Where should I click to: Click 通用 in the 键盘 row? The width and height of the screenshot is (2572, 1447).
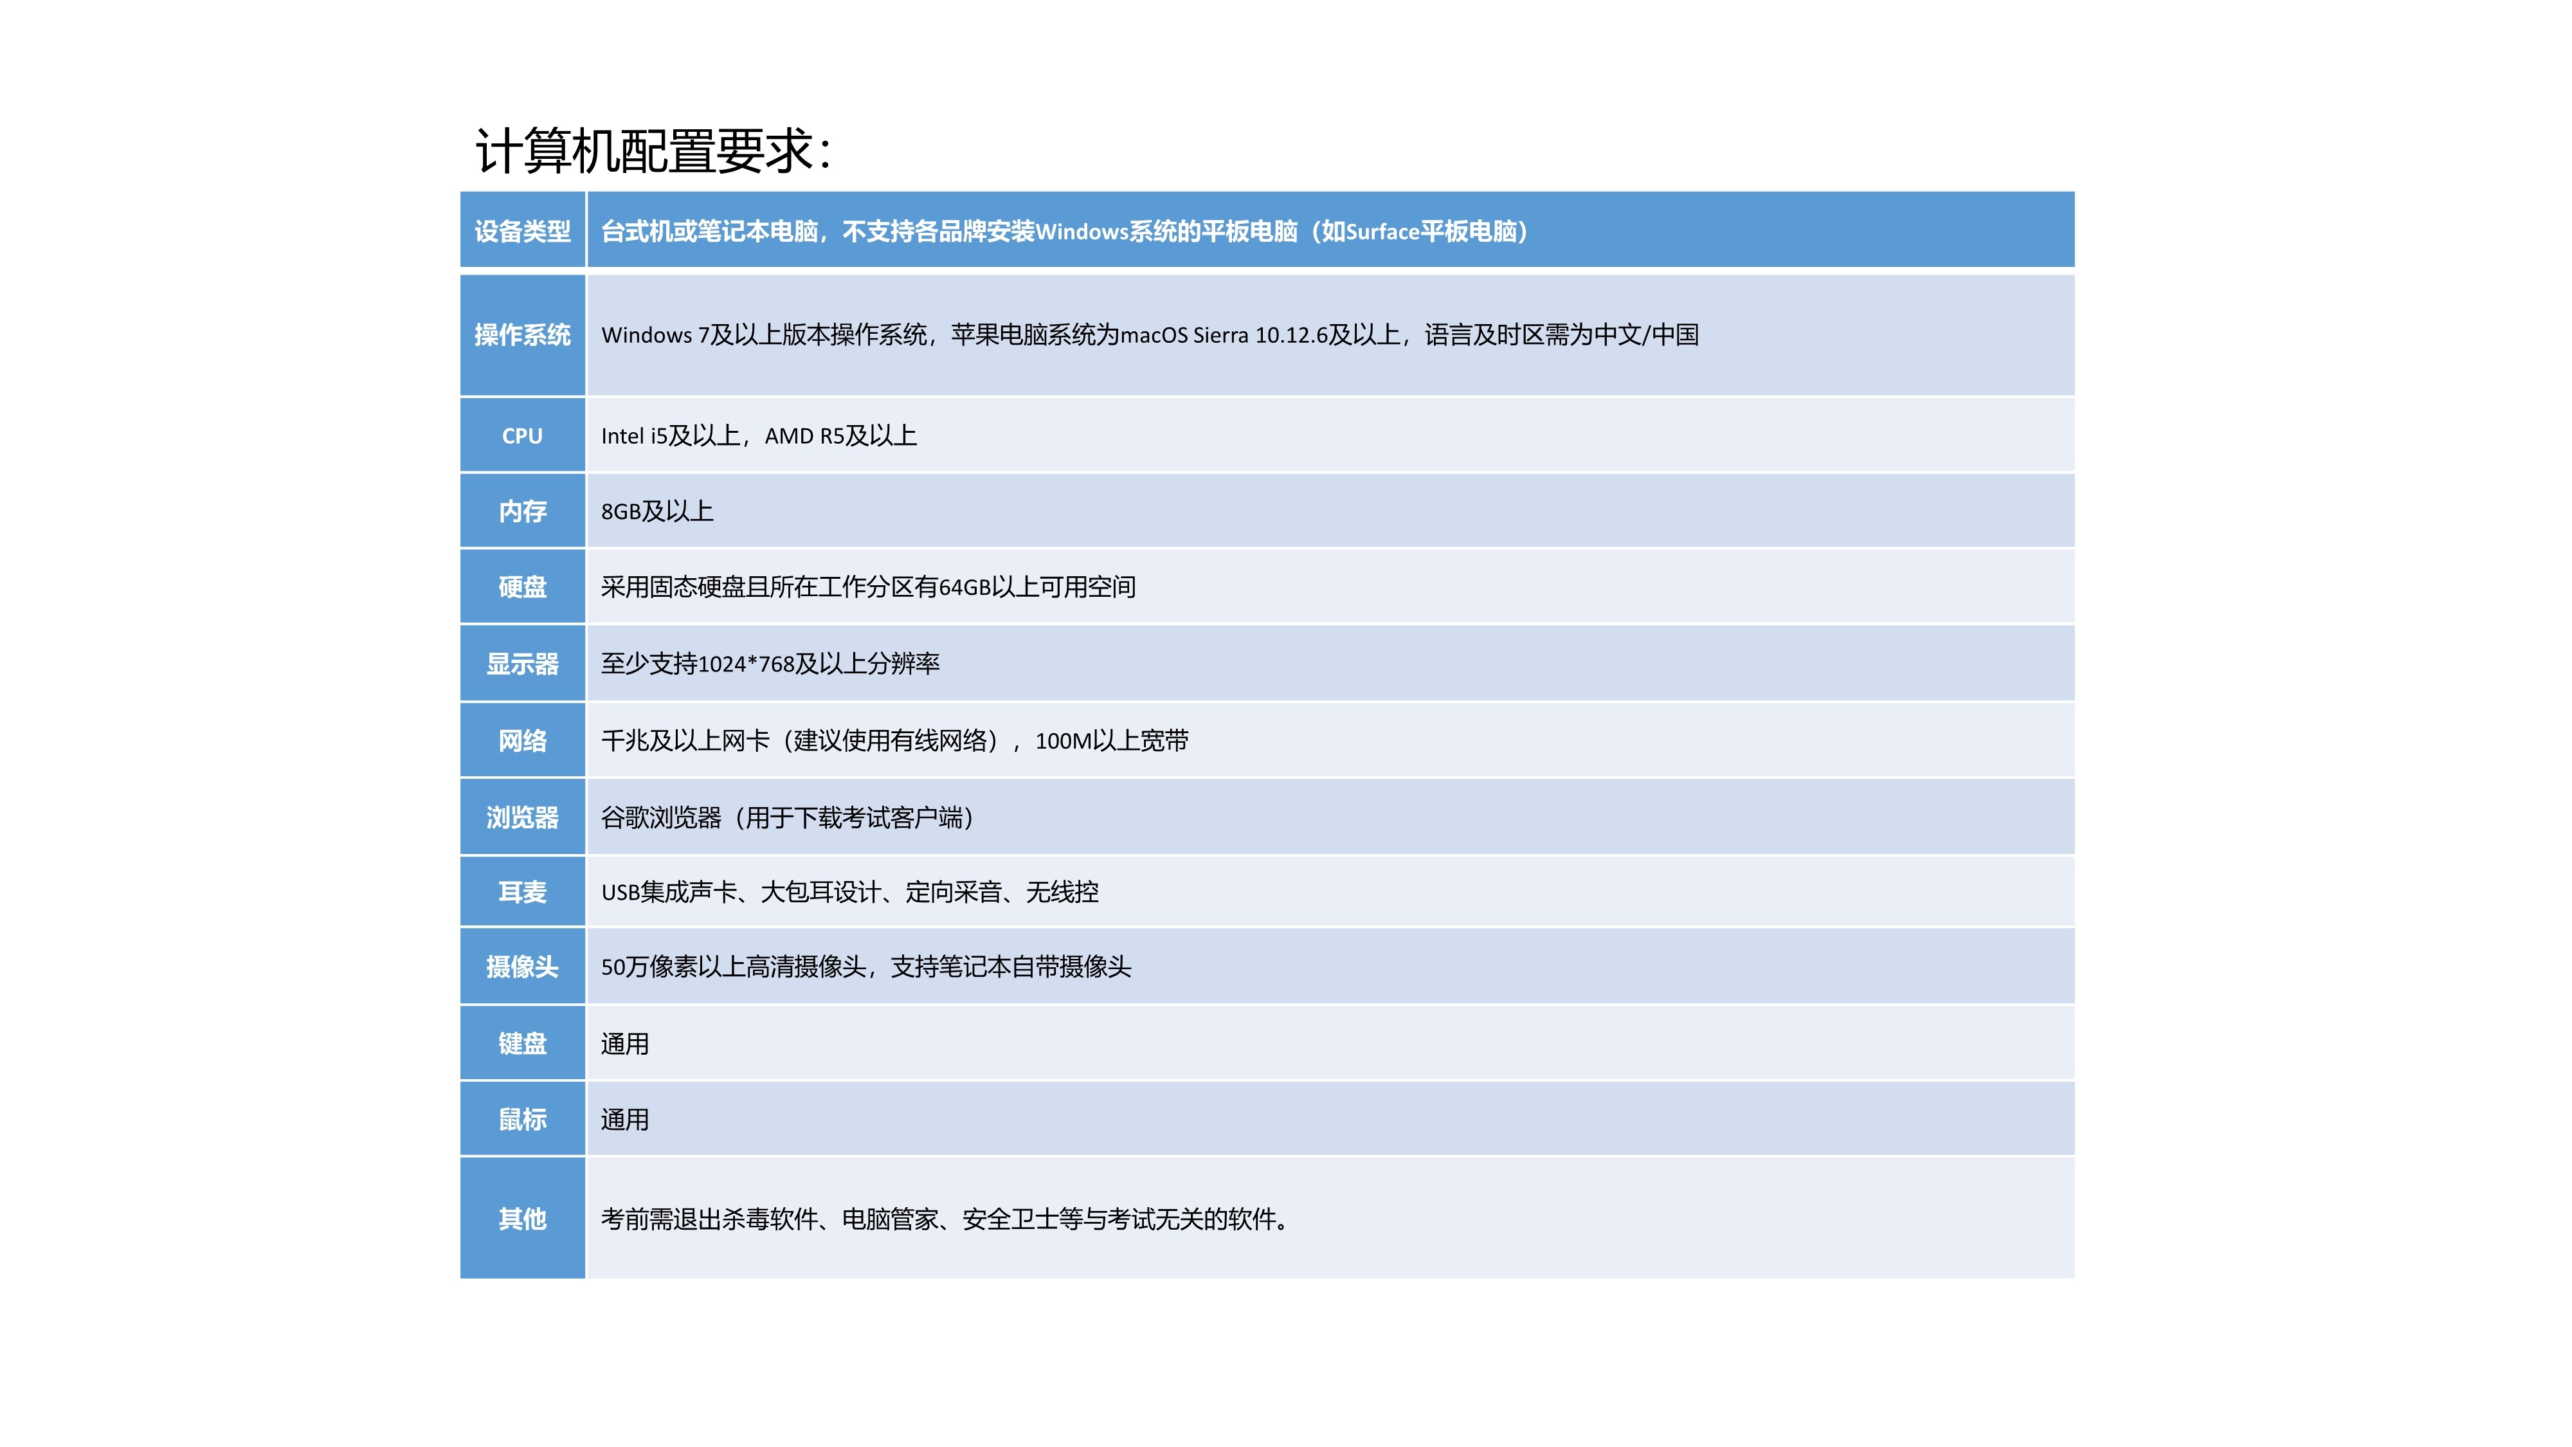tap(625, 1044)
